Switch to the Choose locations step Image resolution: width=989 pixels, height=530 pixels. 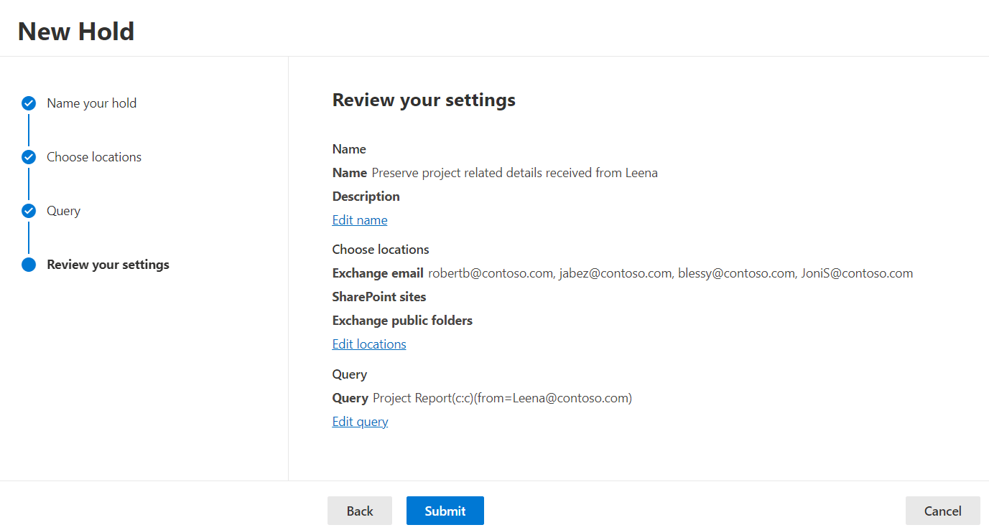pyautogui.click(x=93, y=156)
